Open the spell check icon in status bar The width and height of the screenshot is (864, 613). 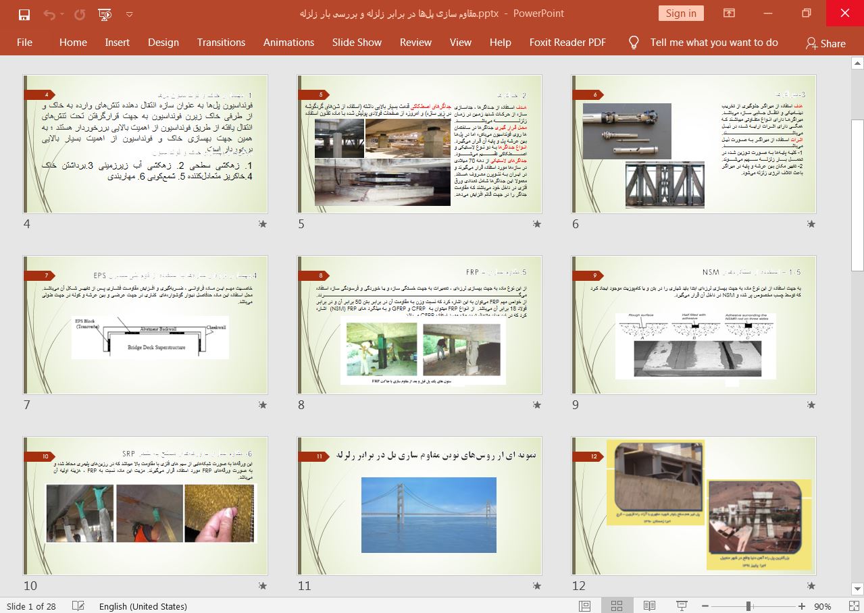(x=78, y=606)
